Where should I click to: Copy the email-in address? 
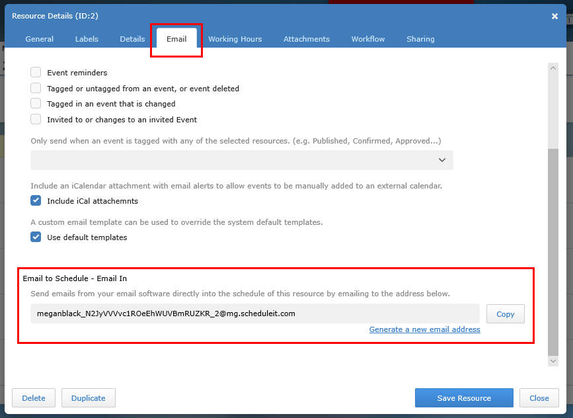[x=505, y=313]
